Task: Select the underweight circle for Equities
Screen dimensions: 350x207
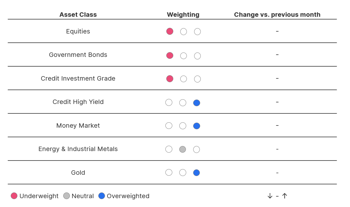Action: [170, 31]
